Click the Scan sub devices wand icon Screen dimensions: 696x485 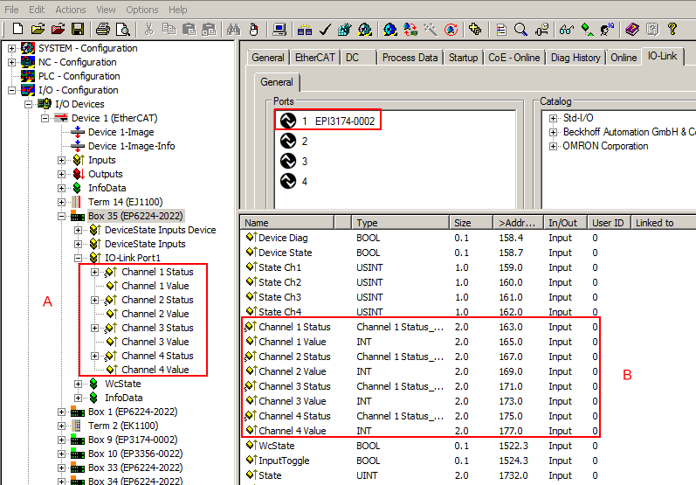coord(431,30)
